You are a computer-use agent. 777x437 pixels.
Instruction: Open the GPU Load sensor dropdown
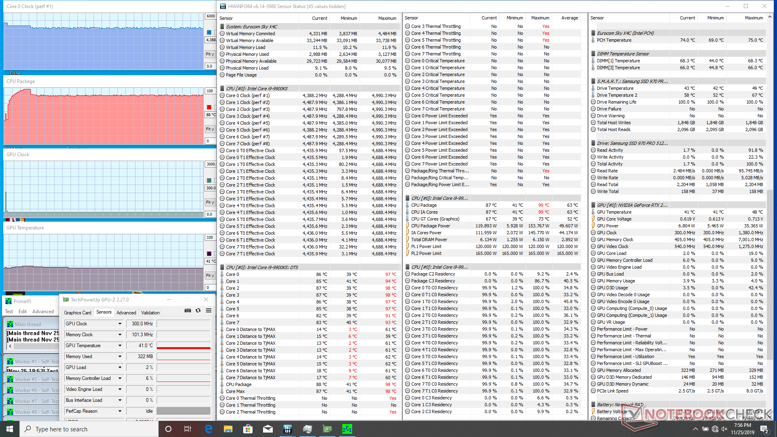click(120, 367)
